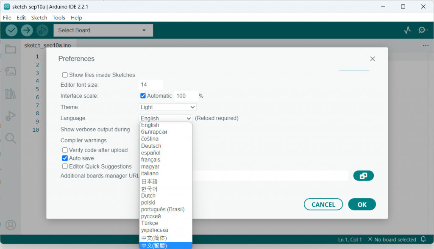
Task: Click No board selected in status bar
Action: click(x=392, y=240)
